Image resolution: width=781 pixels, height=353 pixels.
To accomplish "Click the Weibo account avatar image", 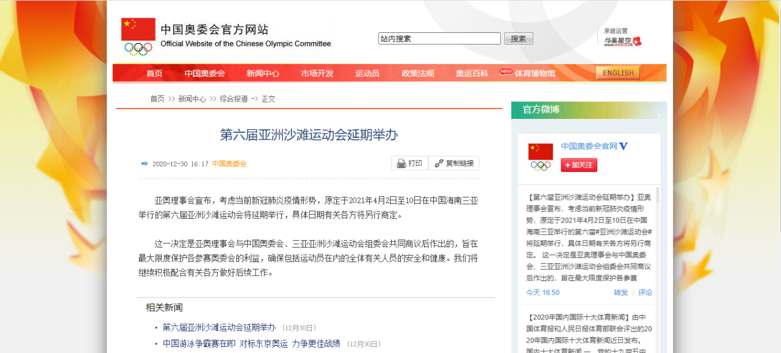I will click(x=541, y=157).
